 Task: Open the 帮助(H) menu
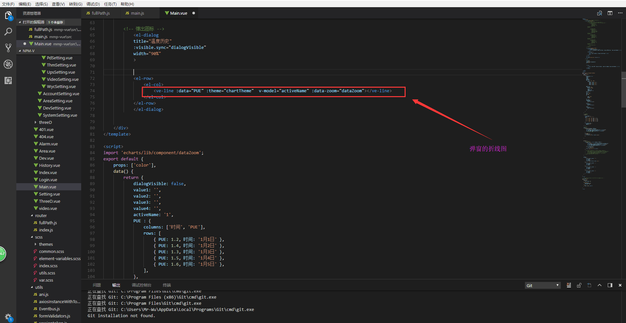tap(127, 4)
